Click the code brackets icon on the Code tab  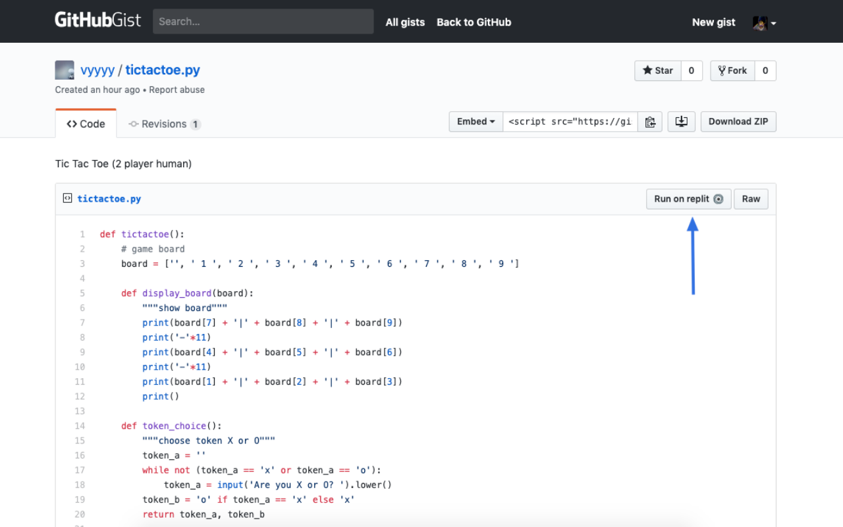coord(70,123)
